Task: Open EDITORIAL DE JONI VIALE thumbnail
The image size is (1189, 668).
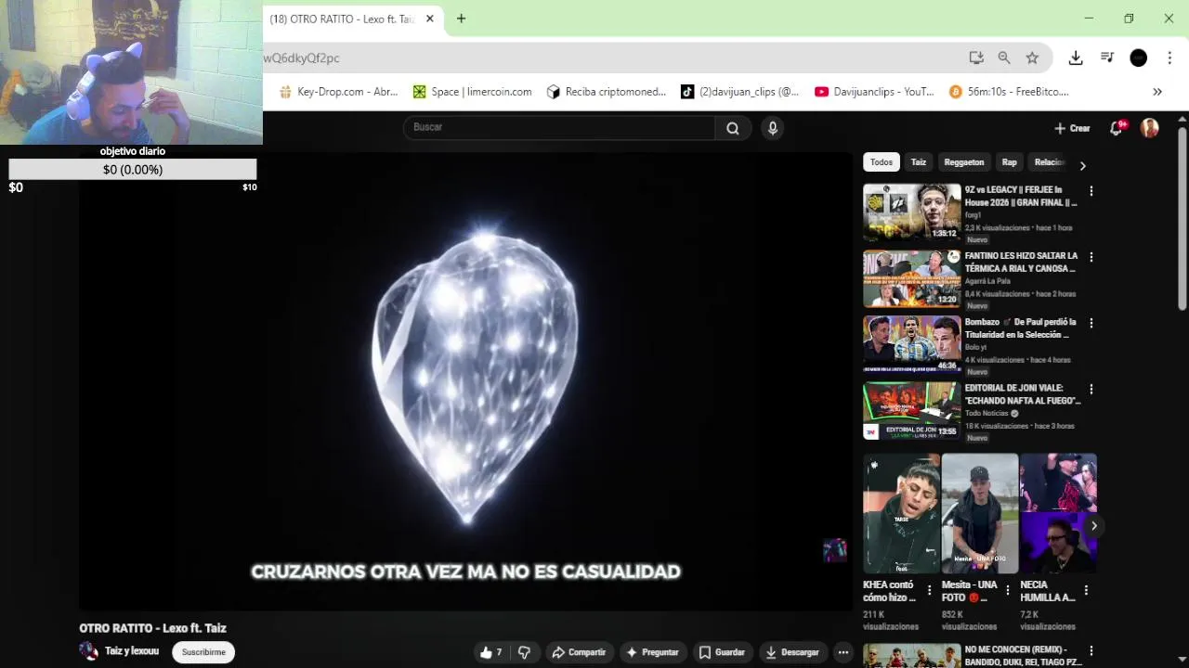Action: click(911, 411)
